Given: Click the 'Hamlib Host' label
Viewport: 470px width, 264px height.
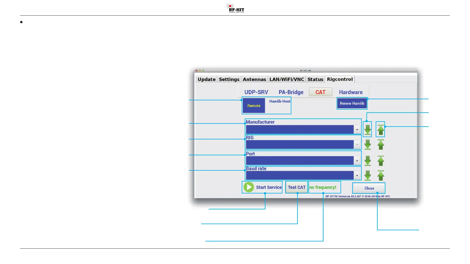Looking at the screenshot, I should pos(280,101).
